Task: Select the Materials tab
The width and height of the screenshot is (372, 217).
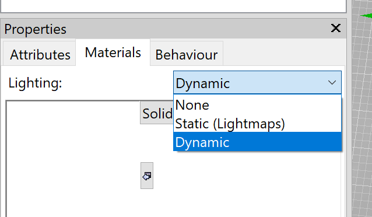Action: click(113, 52)
